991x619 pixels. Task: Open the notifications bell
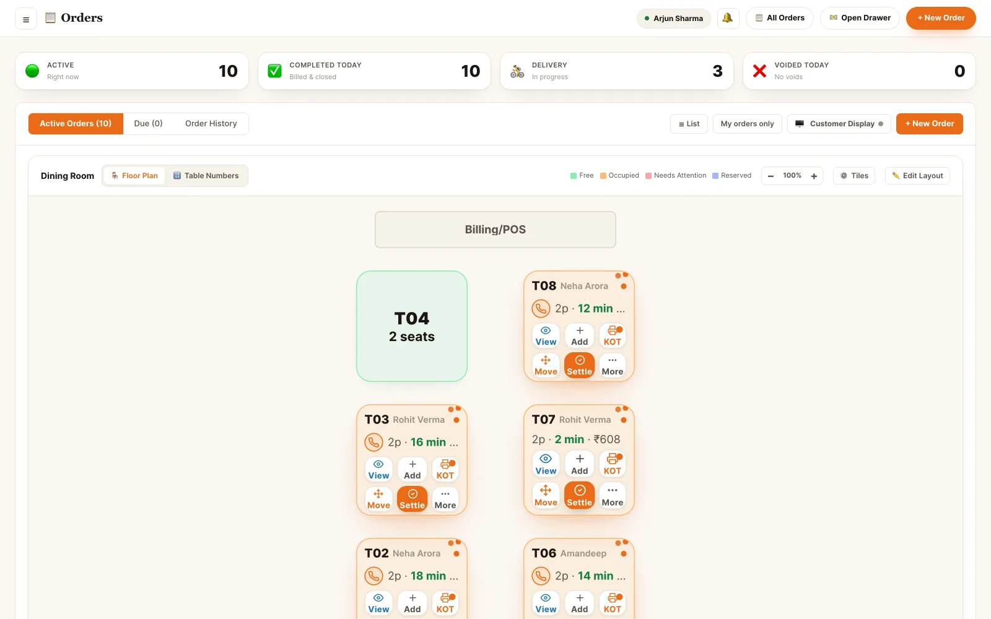[x=728, y=18]
